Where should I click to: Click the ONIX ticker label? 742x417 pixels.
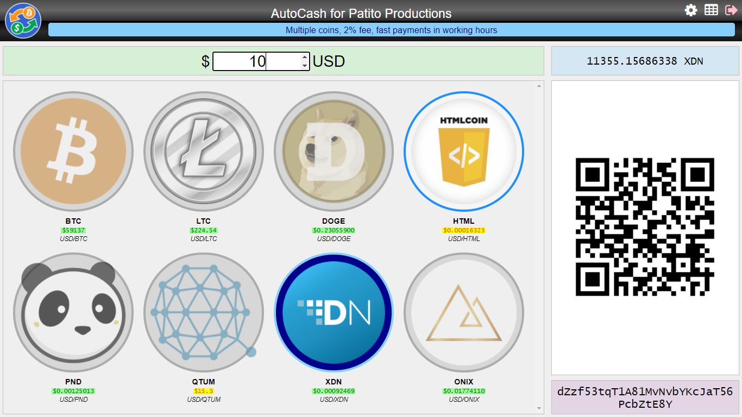click(x=464, y=382)
